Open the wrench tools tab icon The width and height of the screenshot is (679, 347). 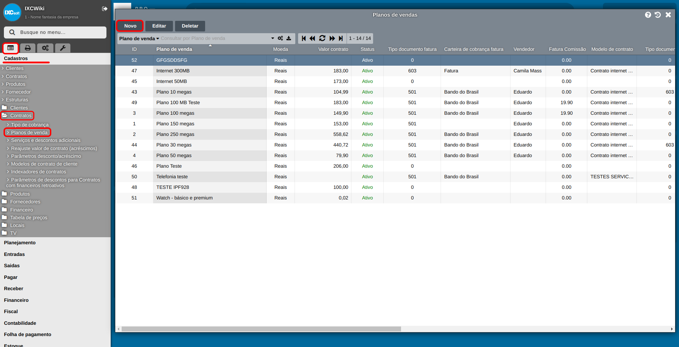pos(63,48)
